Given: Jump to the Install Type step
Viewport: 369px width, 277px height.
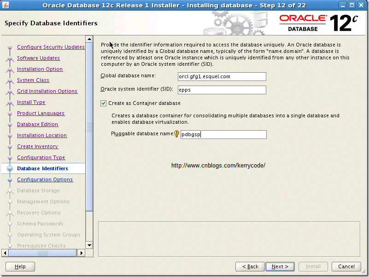Looking at the screenshot, I should coord(31,102).
